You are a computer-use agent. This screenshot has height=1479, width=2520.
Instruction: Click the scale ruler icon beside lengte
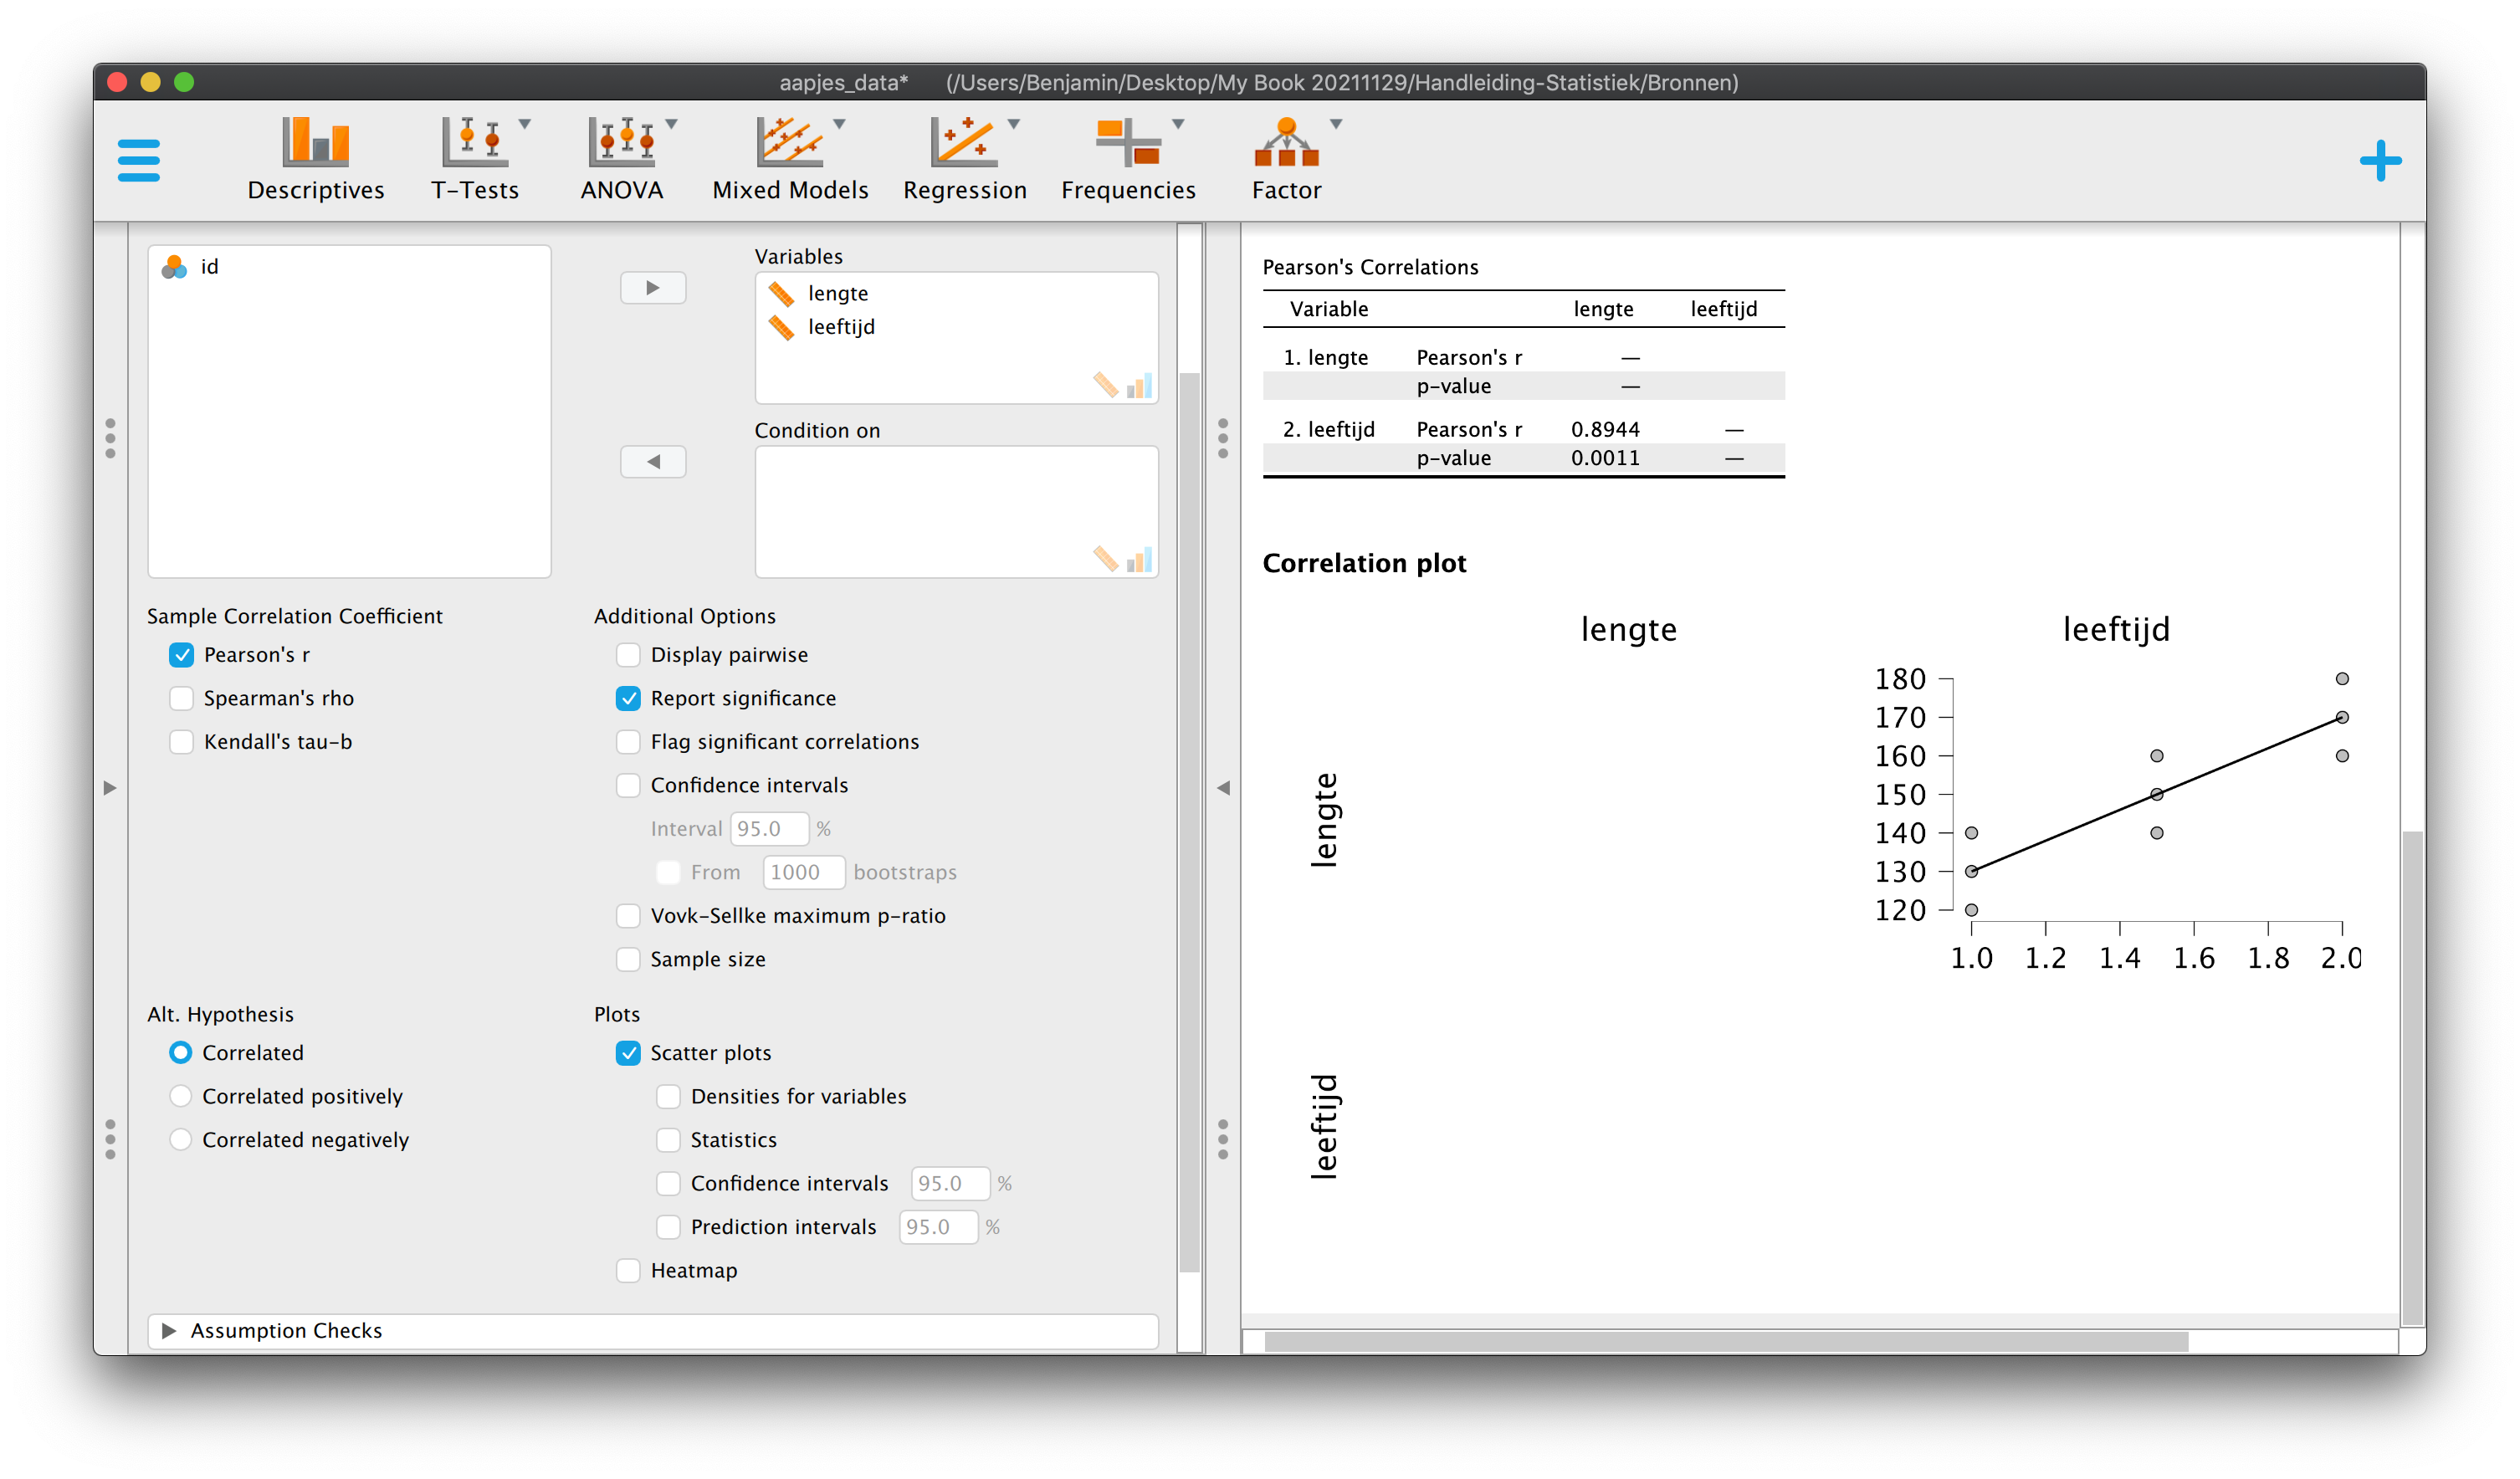tap(781, 294)
